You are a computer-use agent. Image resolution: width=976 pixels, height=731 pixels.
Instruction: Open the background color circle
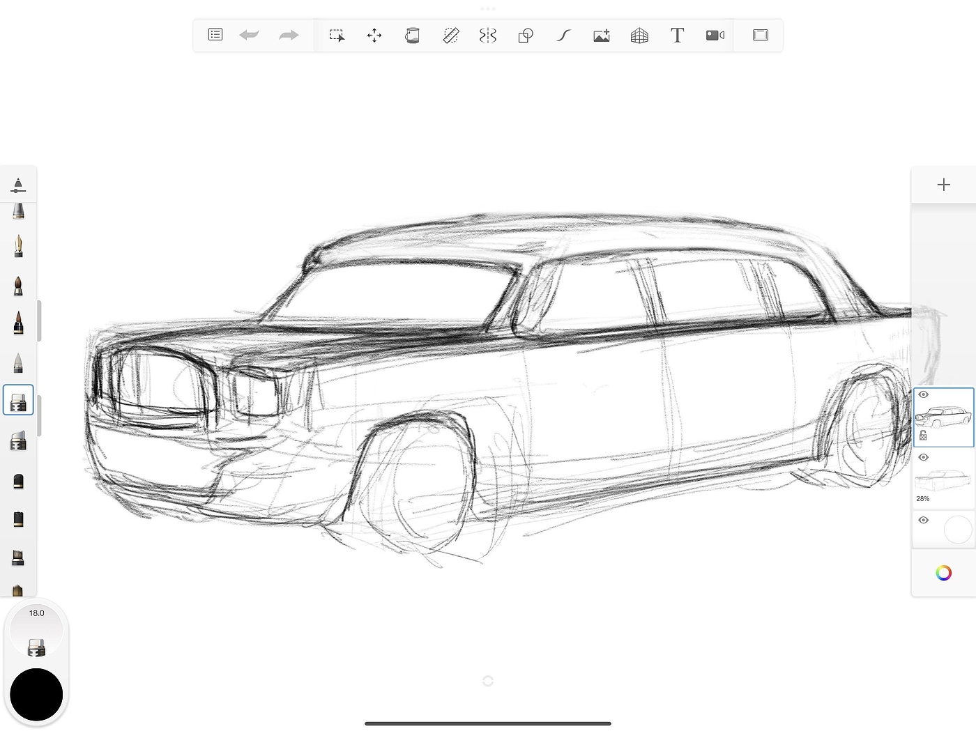pos(957,530)
